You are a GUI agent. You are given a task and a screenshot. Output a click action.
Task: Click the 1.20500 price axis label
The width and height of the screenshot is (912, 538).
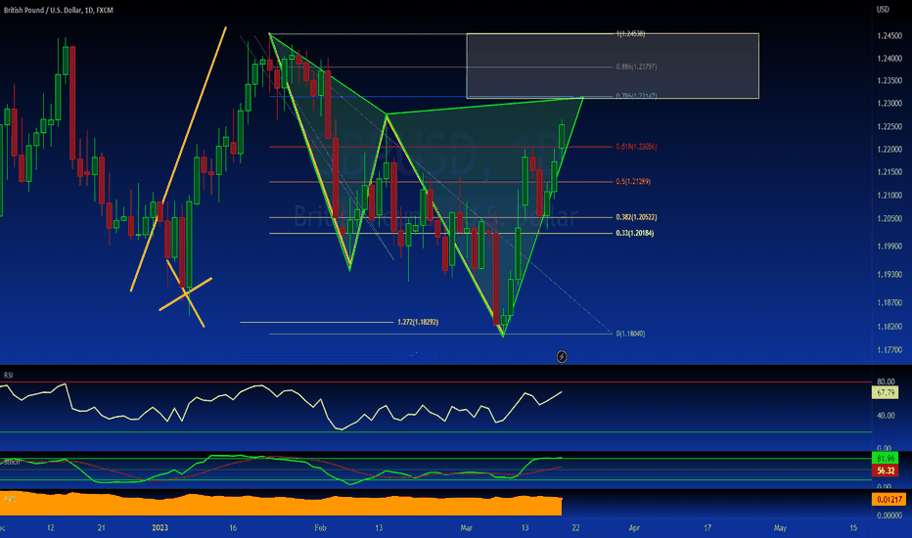[x=889, y=219]
